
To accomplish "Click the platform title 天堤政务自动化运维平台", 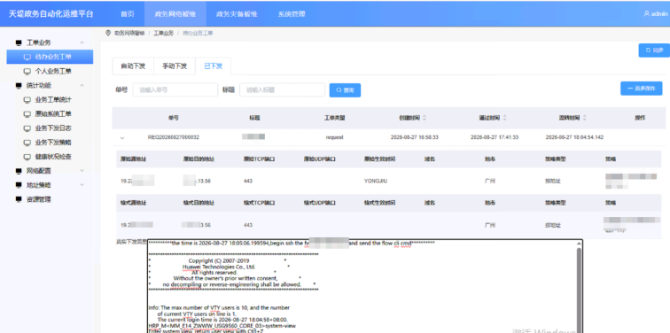I will tap(51, 13).
